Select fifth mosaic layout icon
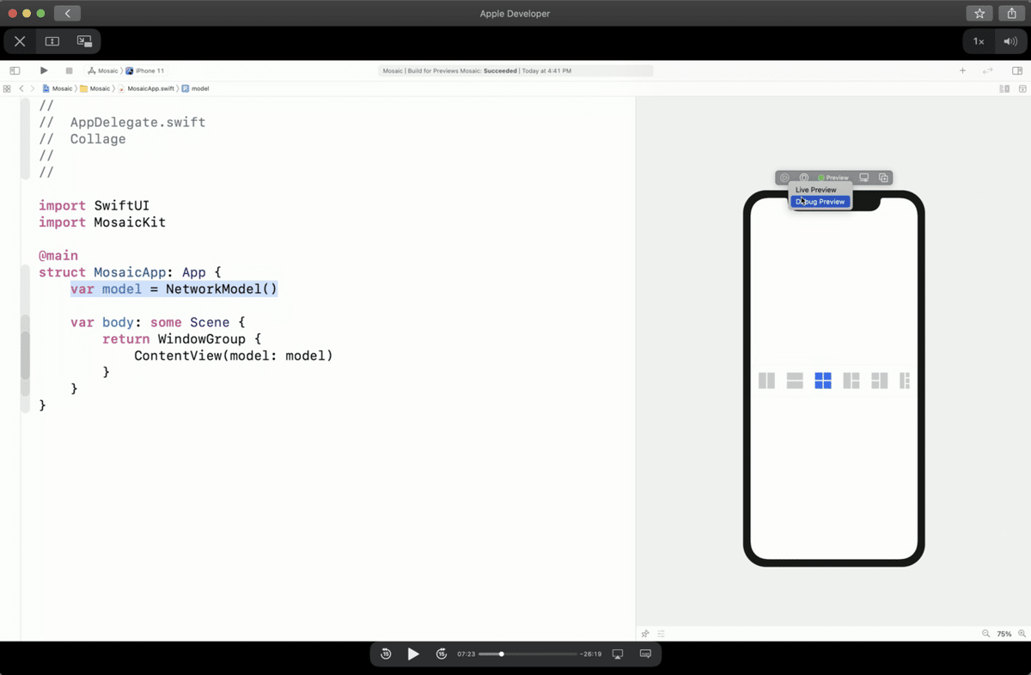 pyautogui.click(x=880, y=380)
